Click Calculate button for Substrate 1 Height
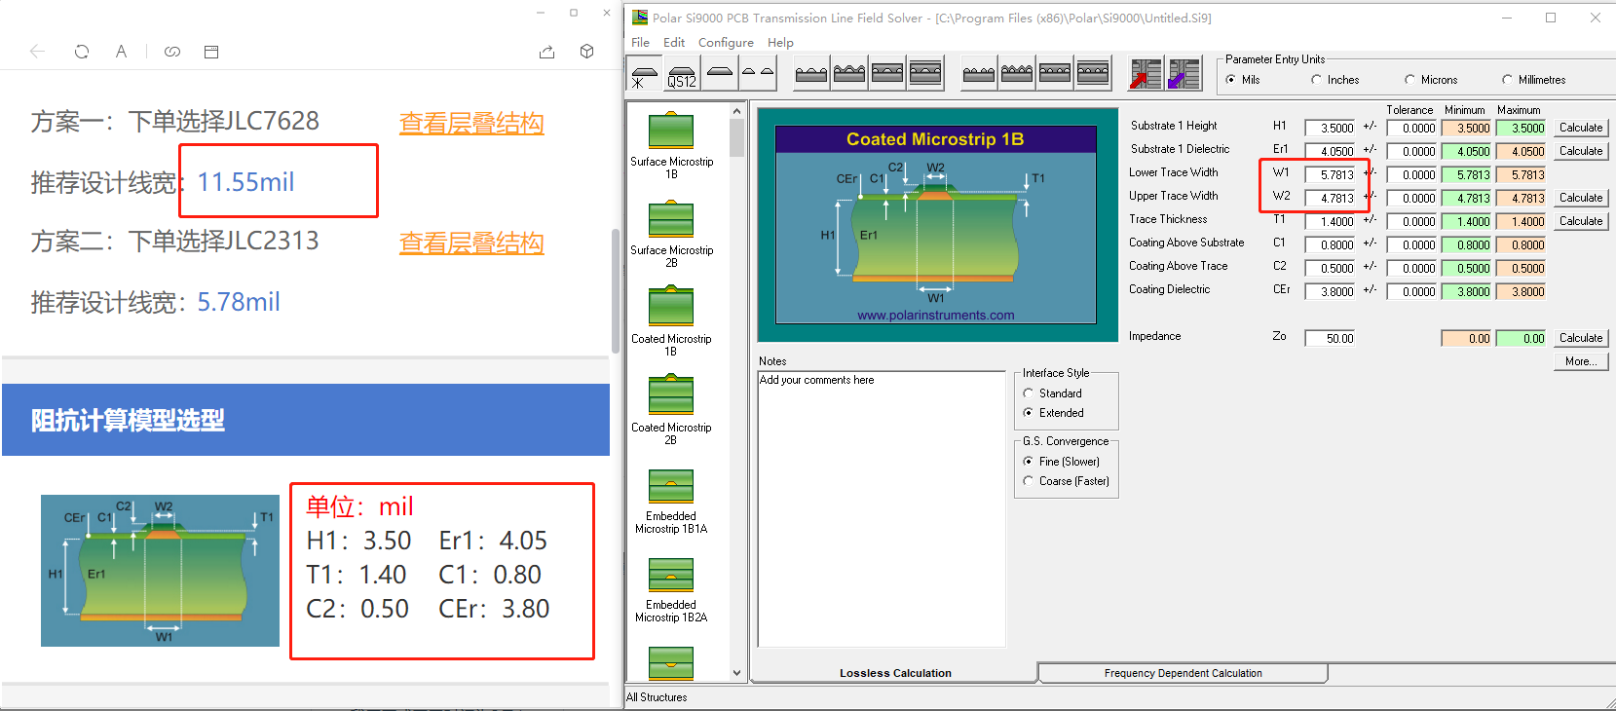 1580,128
